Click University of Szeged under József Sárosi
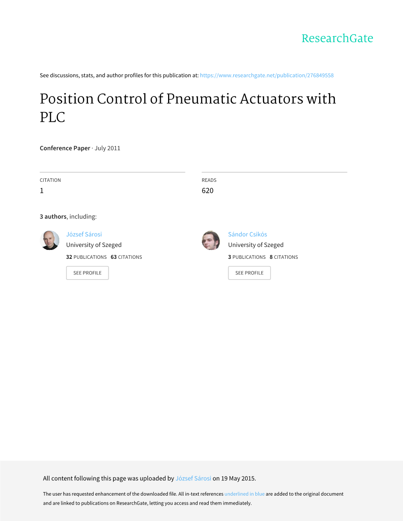This screenshot has height=521, width=403. pos(94,245)
